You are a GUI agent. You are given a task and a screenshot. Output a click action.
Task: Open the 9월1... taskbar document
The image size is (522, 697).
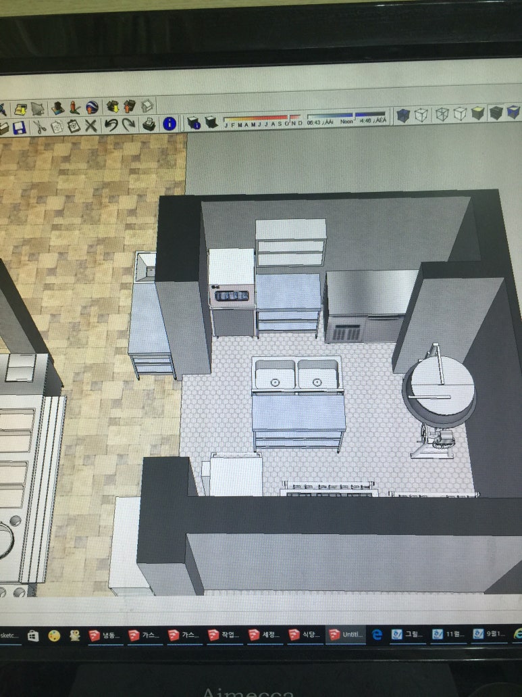pos(489,634)
